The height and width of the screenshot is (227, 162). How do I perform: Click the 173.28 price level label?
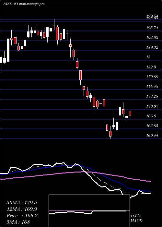152,96
